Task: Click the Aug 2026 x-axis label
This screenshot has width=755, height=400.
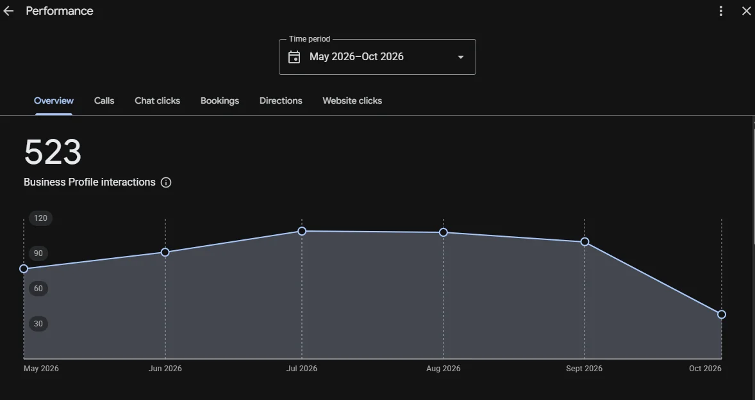Action: (x=444, y=368)
